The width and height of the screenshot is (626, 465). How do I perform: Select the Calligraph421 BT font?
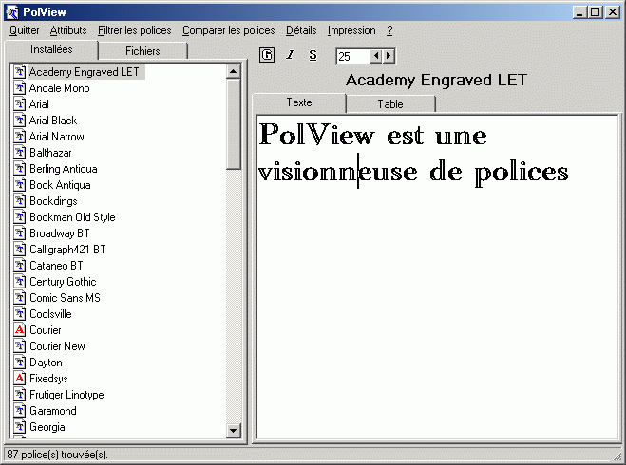[x=67, y=250]
